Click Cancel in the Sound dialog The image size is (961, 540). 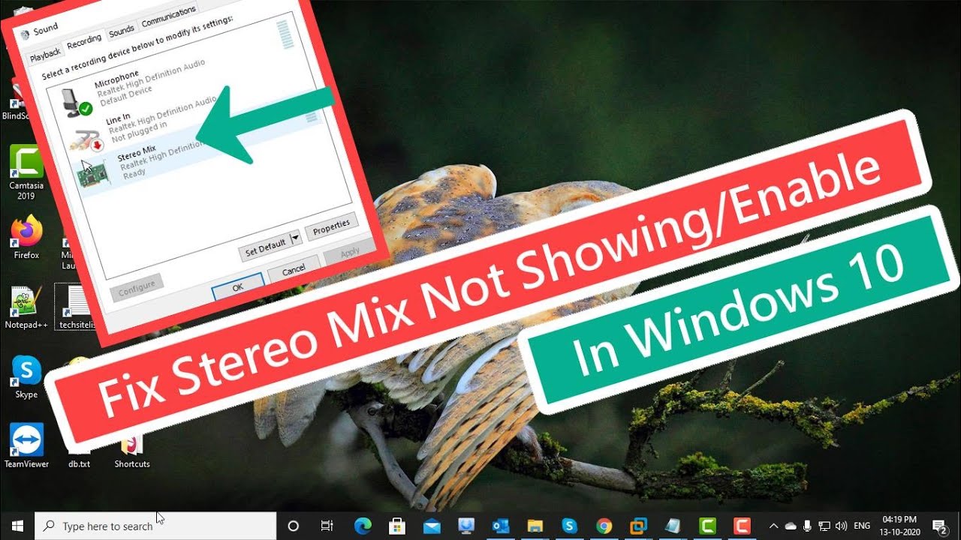pyautogui.click(x=294, y=268)
